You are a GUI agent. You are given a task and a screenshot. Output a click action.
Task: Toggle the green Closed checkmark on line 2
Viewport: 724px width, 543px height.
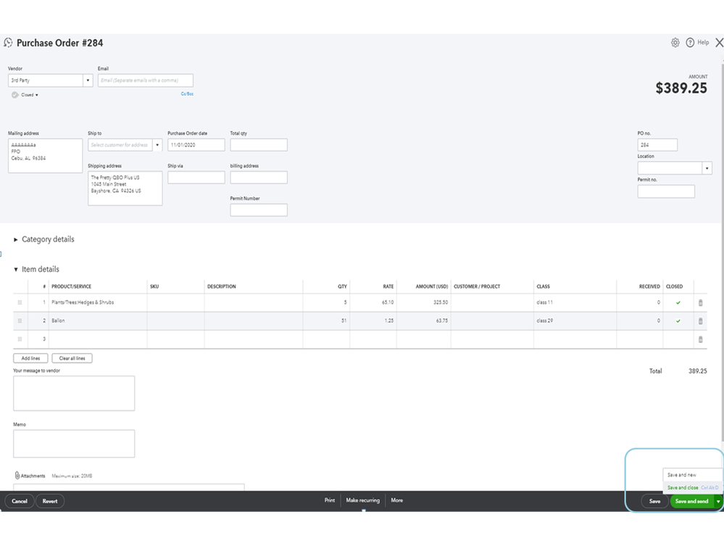(678, 320)
